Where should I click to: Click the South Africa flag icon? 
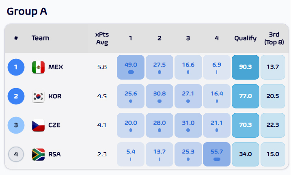point(38,154)
